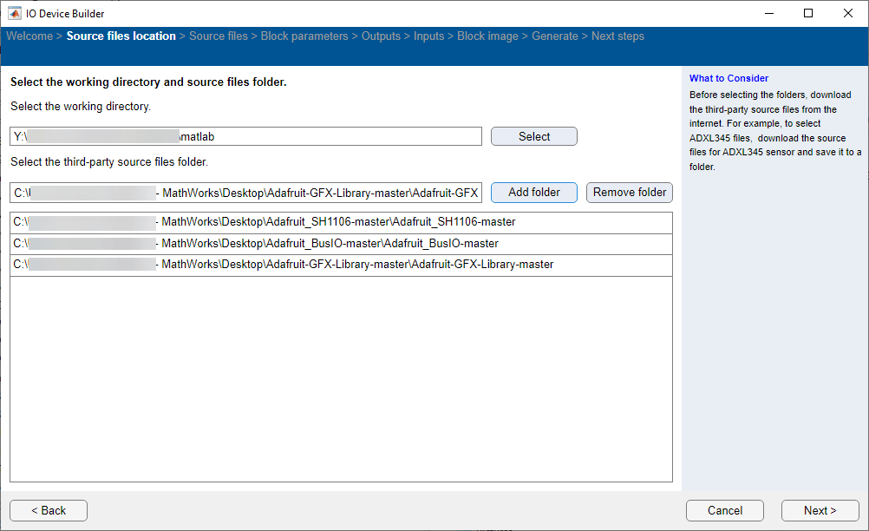This screenshot has width=869, height=531.
Task: Click the Remove folder button
Action: pos(629,193)
